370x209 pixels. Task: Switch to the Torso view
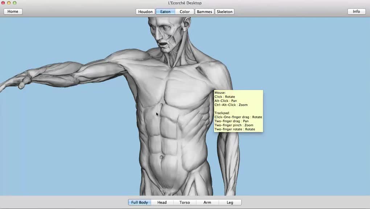(x=185, y=202)
